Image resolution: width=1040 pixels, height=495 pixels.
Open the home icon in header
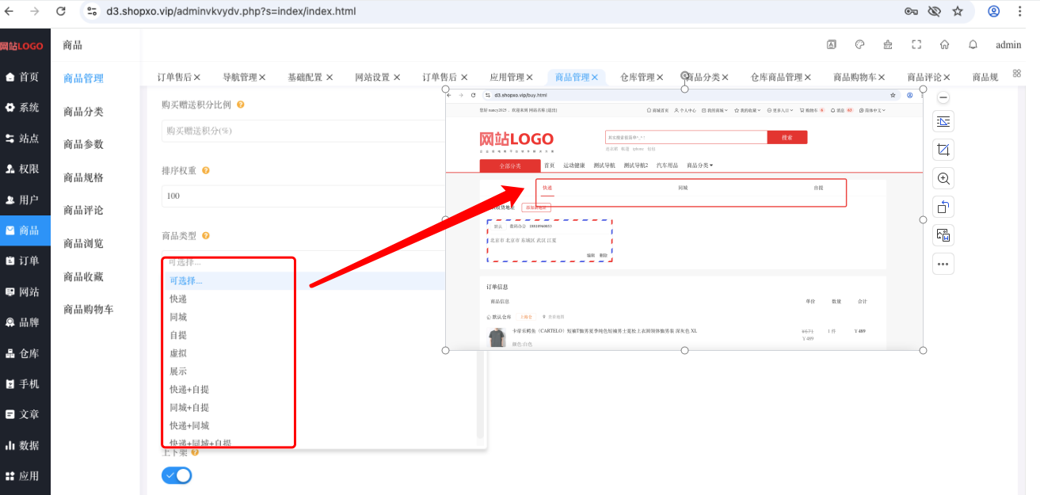pos(944,45)
